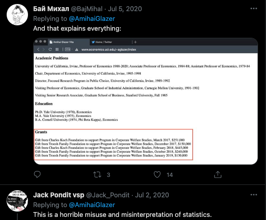Image resolution: width=266 pixels, height=220 pixels.
Task: Open Jack Pondit's tweet text about statistics
Action: (123, 215)
